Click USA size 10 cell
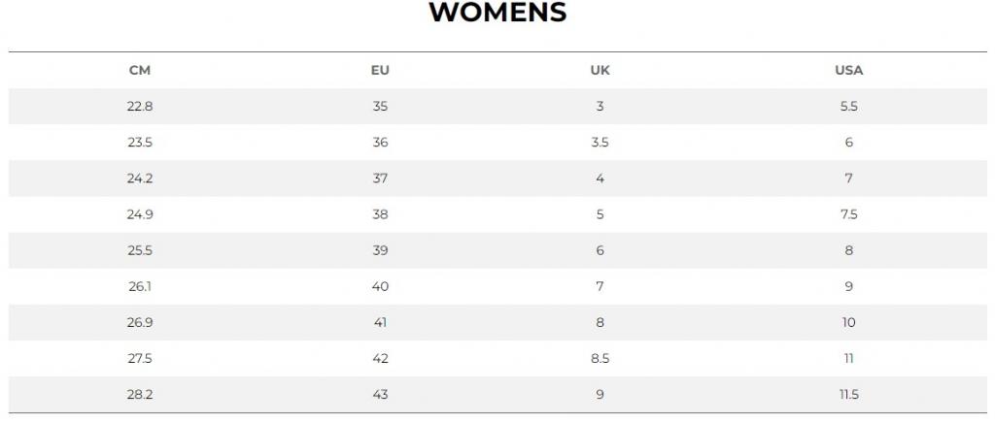 point(848,323)
